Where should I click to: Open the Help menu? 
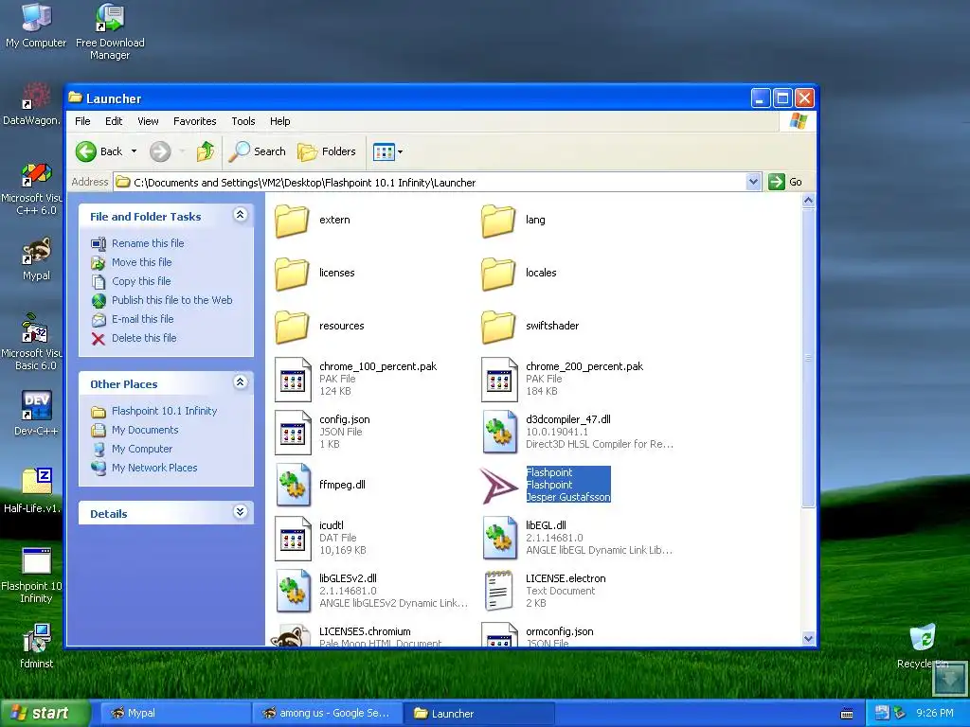279,121
